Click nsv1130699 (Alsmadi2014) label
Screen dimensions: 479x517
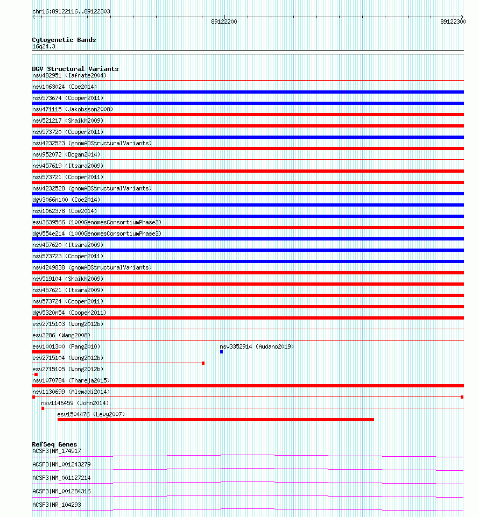(x=71, y=392)
